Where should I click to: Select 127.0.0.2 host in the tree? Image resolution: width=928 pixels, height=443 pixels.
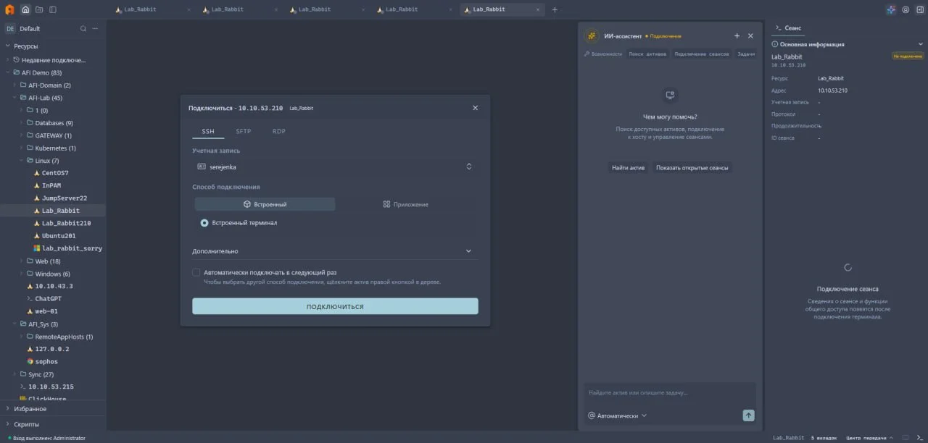[x=52, y=349]
